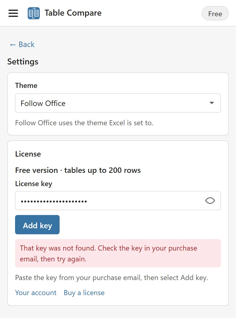The height and width of the screenshot is (318, 236).
Task: Click the Table Compare title text
Action: [73, 13]
